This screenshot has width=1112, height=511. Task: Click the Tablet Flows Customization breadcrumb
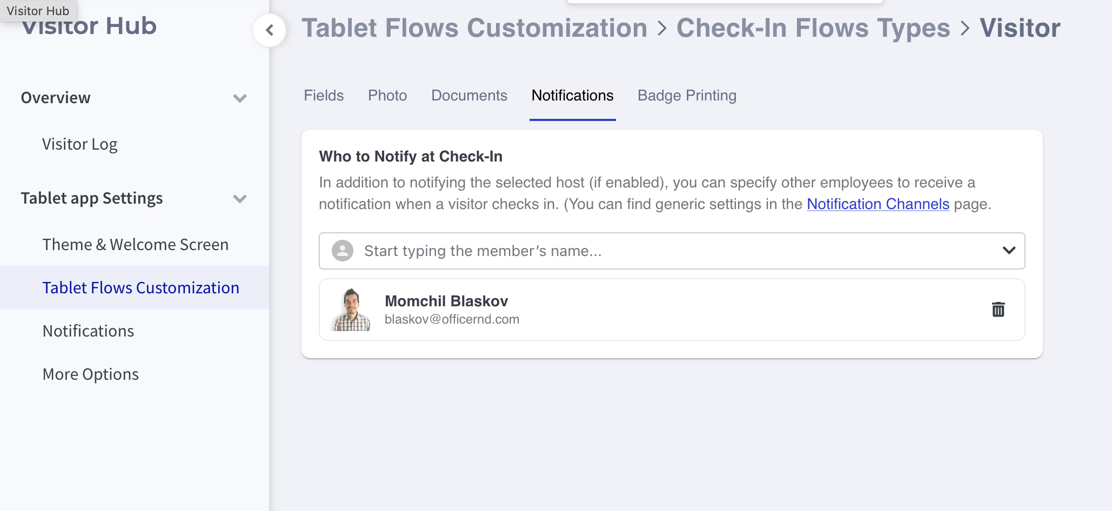[474, 28]
